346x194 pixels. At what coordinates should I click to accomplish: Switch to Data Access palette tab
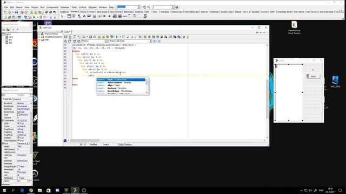tap(102, 12)
